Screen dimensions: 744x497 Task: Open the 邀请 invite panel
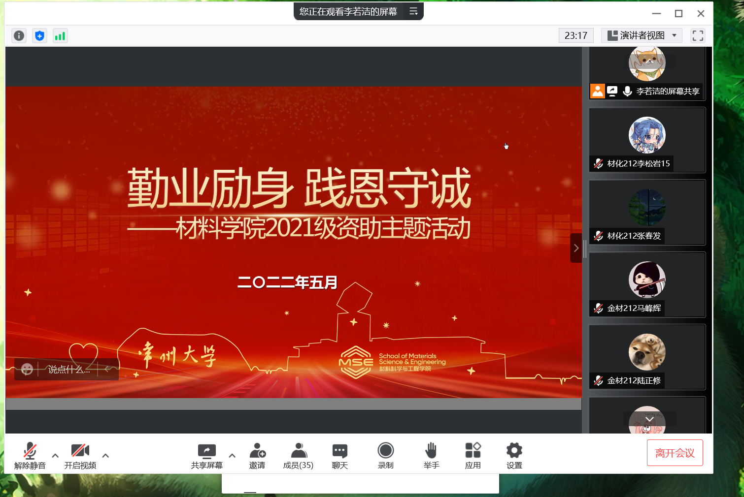pos(257,456)
